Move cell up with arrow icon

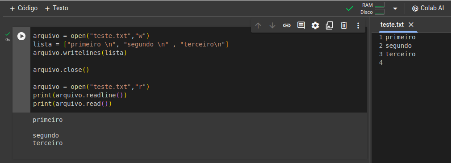258,25
